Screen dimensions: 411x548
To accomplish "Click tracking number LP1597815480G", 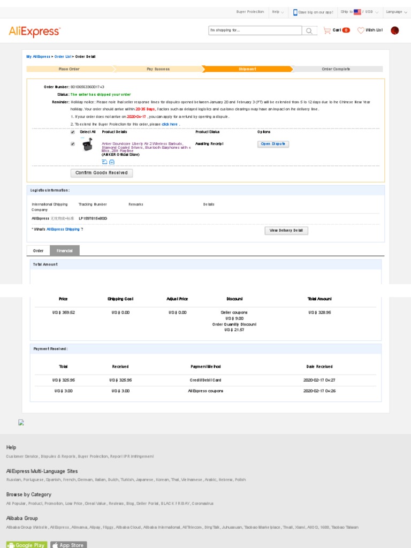I will [x=93, y=218].
